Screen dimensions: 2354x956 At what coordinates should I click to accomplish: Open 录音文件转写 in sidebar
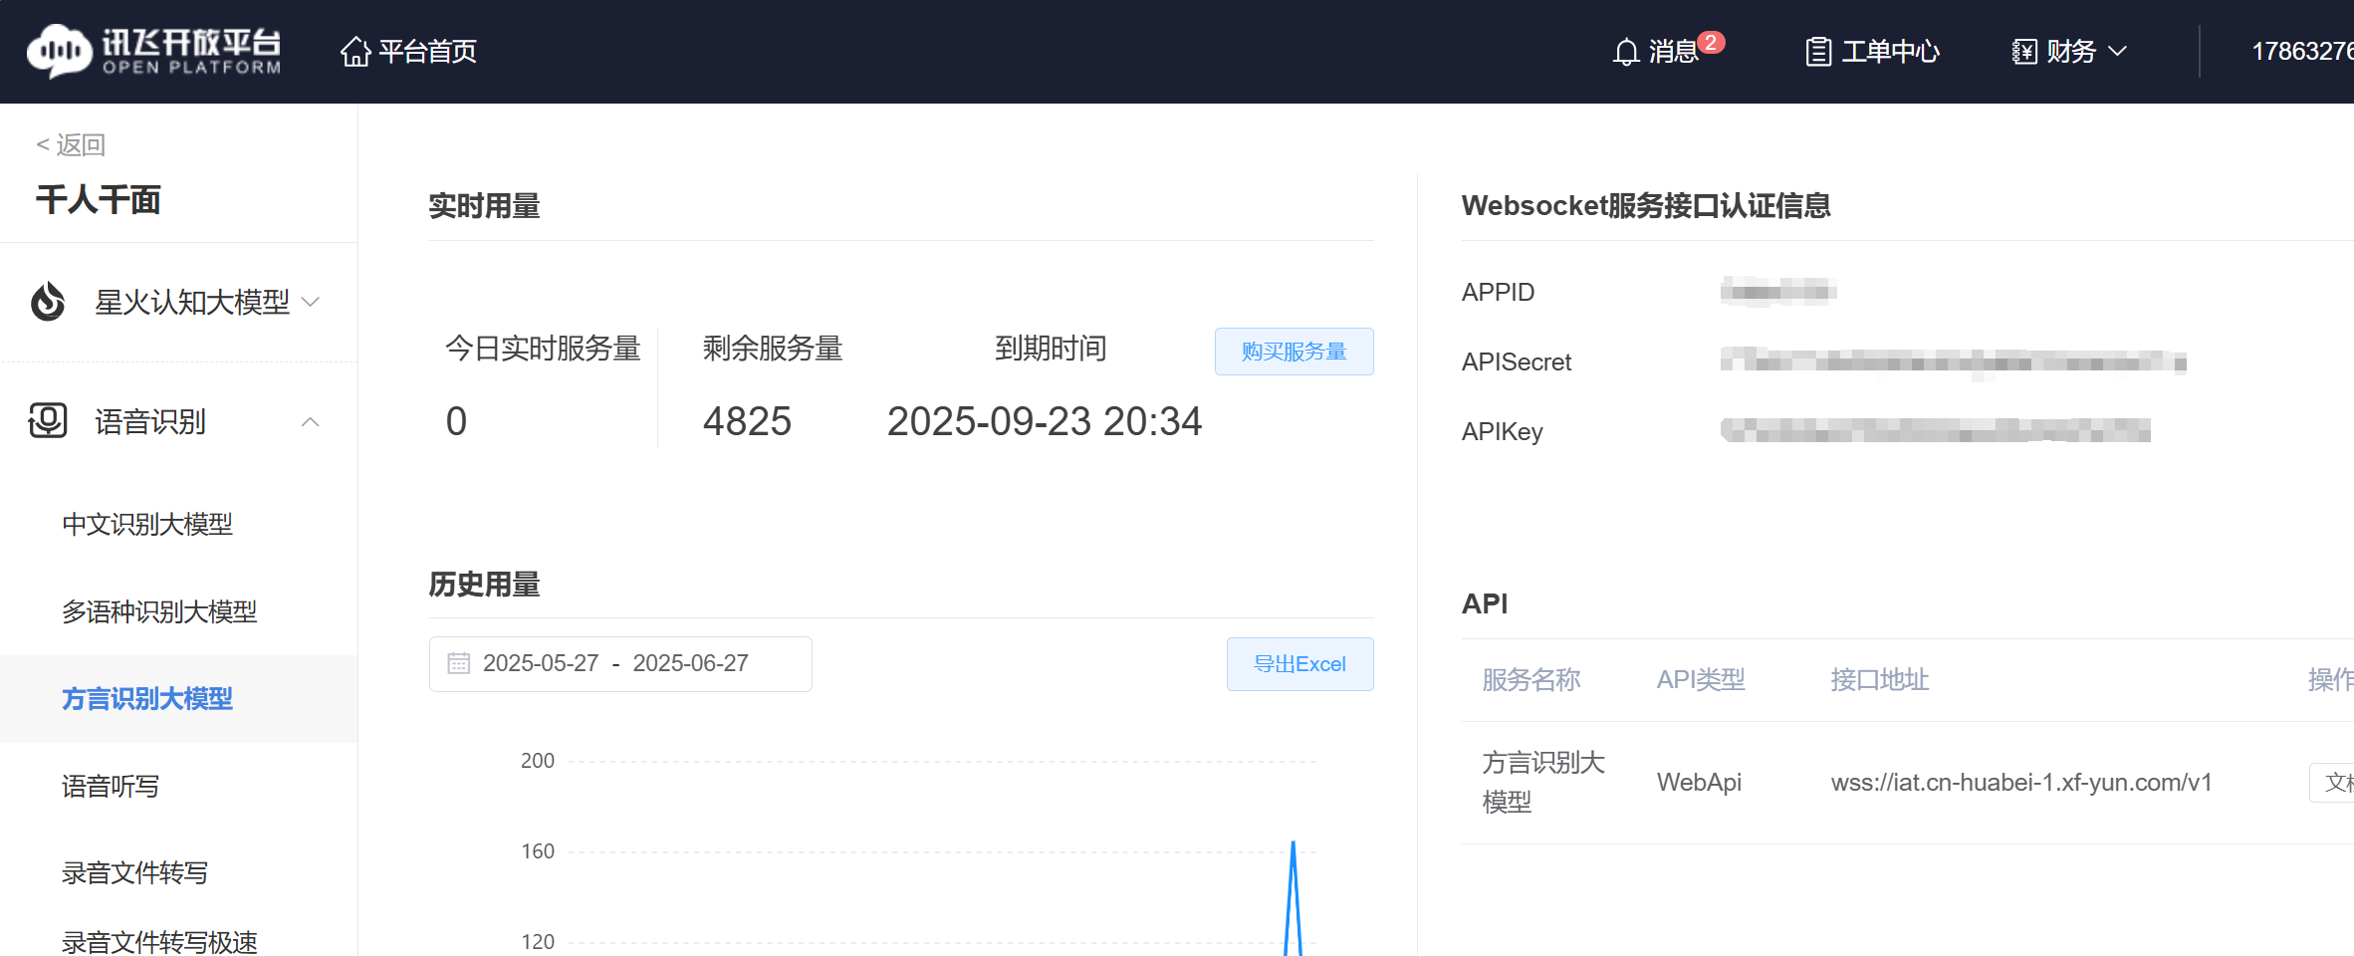[134, 873]
